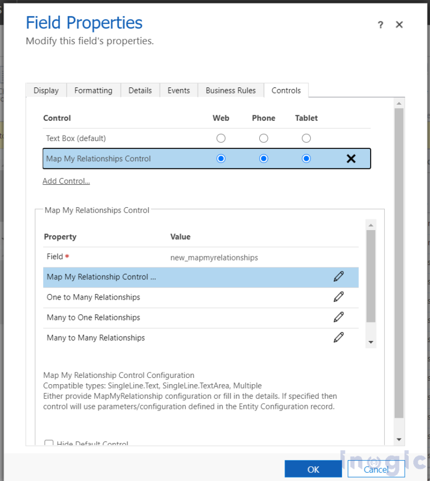This screenshot has width=430, height=481.
Task: Select Map My Relationships Control for Web
Action: (x=221, y=158)
